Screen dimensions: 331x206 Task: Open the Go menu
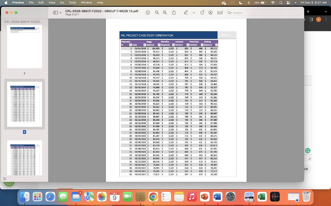point(61,3)
